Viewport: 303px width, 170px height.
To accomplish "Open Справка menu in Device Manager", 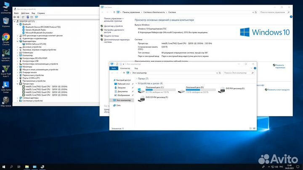I will click(x=41, y=13).
